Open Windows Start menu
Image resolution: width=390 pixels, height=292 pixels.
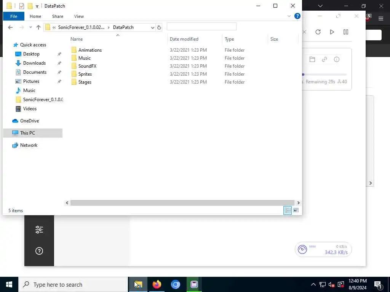point(9,284)
